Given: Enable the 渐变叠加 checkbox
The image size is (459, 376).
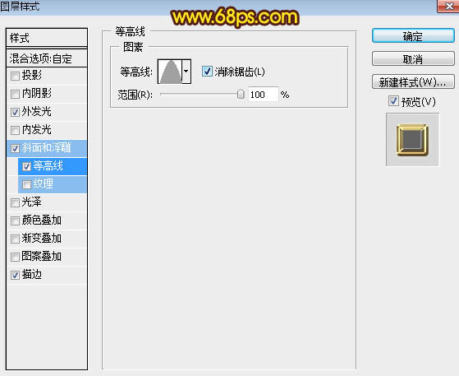Looking at the screenshot, I should pos(15,239).
